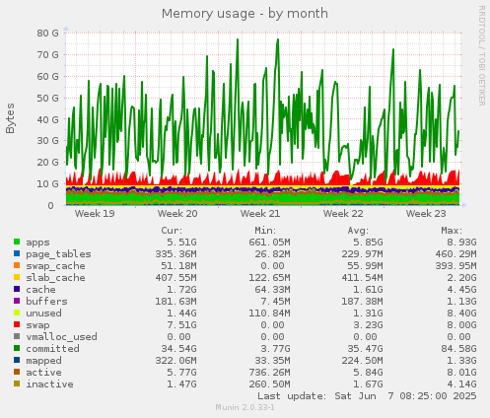The image size is (490, 418).
Task: Click the '10 G' y-axis label
Action: (x=47, y=184)
